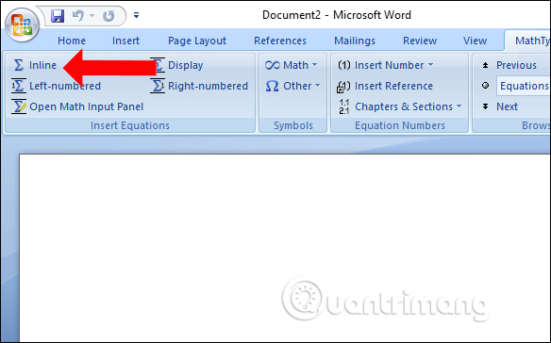Click the Display equation sigma icon

coord(159,65)
